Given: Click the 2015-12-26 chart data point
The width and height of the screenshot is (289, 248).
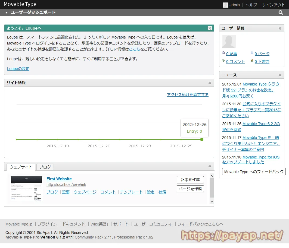Looking at the screenshot, I should (201, 139).
